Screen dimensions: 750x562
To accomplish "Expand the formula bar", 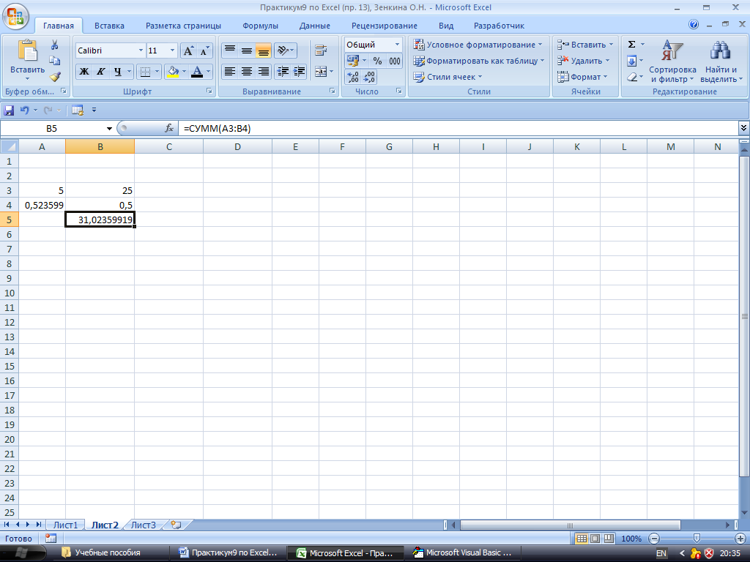I will point(743,128).
